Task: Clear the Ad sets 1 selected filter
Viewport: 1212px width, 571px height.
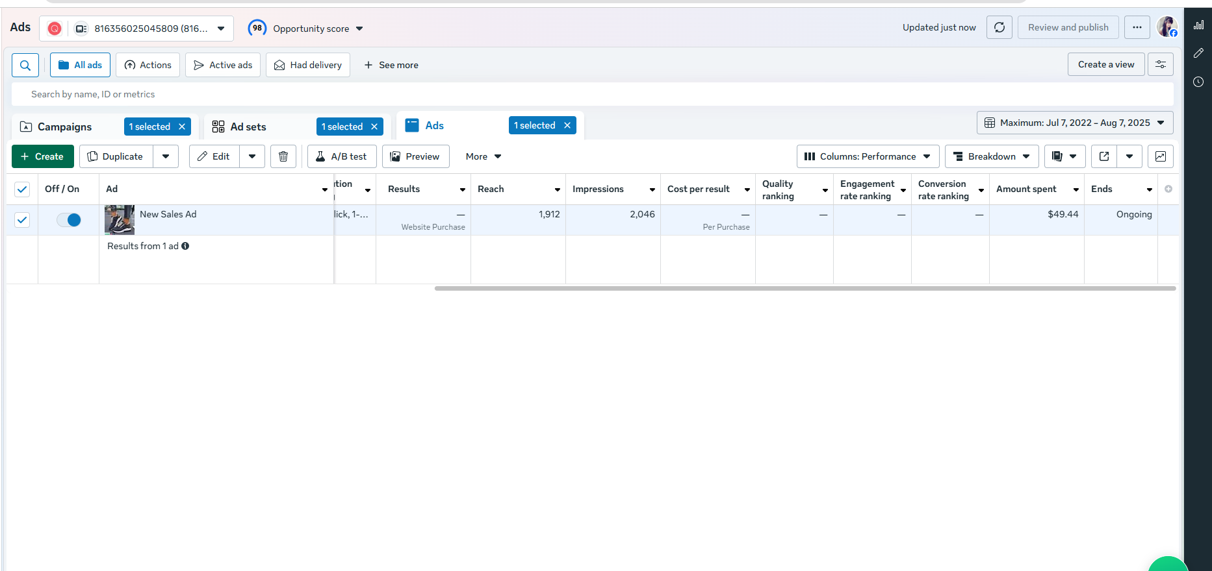Action: tap(374, 127)
